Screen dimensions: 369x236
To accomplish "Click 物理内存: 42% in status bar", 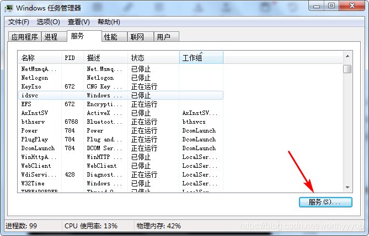I will 159,226.
